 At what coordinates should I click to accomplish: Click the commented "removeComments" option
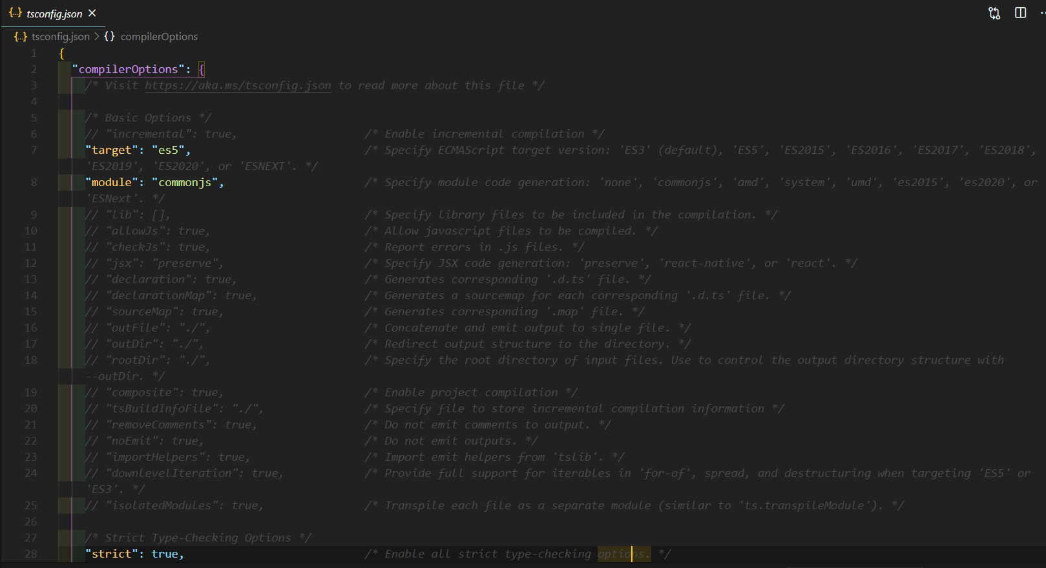point(171,425)
